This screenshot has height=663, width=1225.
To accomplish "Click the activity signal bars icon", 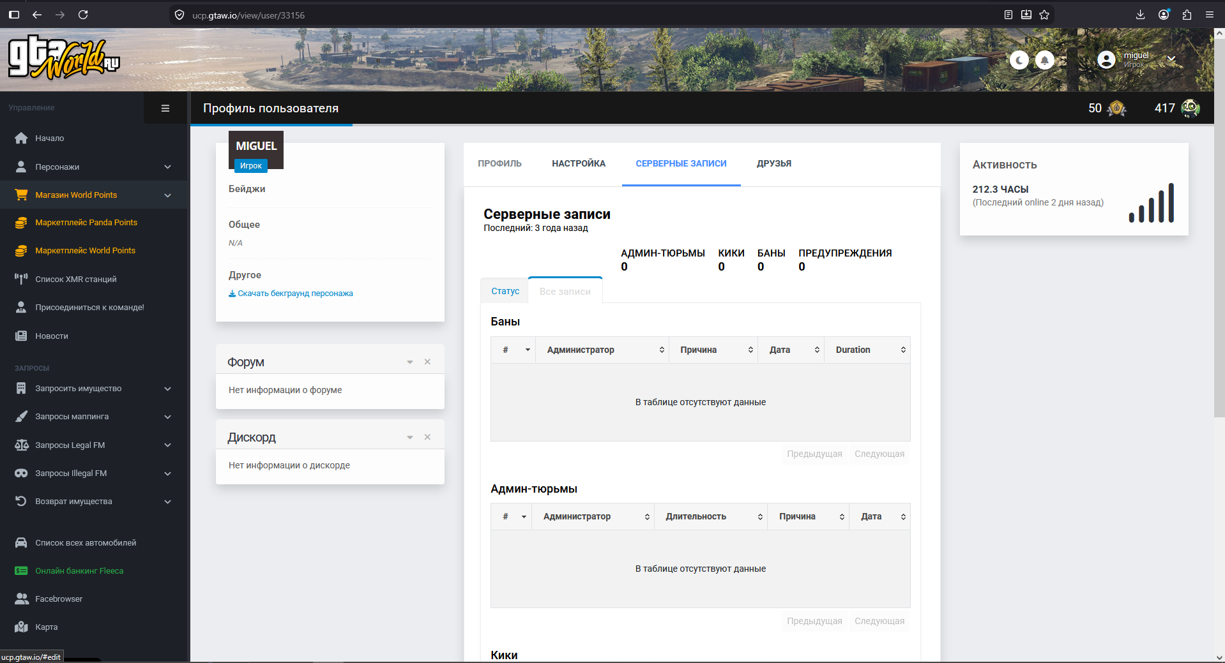I will coord(1152,203).
